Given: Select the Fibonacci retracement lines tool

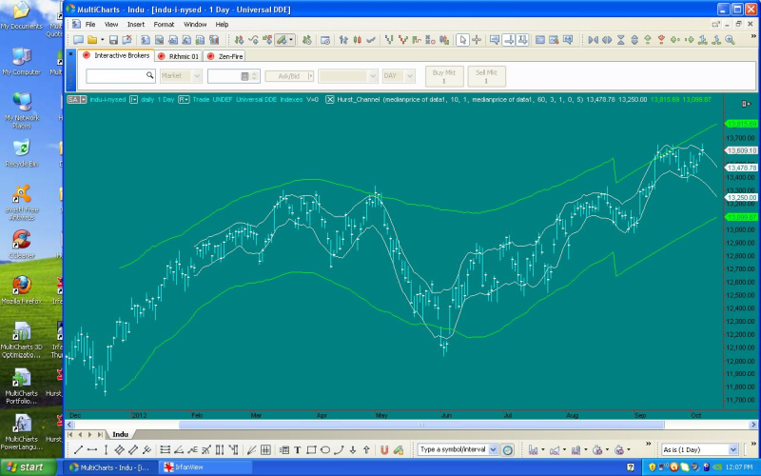Looking at the screenshot, I should (x=165, y=449).
